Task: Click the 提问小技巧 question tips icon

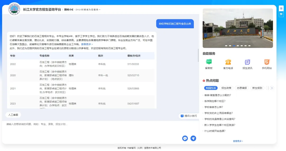Action: [182, 116]
